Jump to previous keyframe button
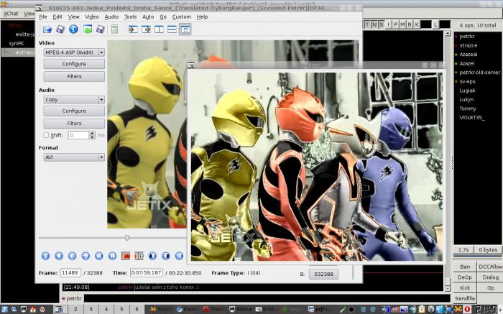 pyautogui.click(x=99, y=256)
